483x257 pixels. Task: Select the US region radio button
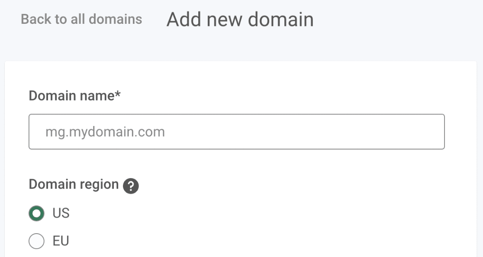(x=36, y=213)
